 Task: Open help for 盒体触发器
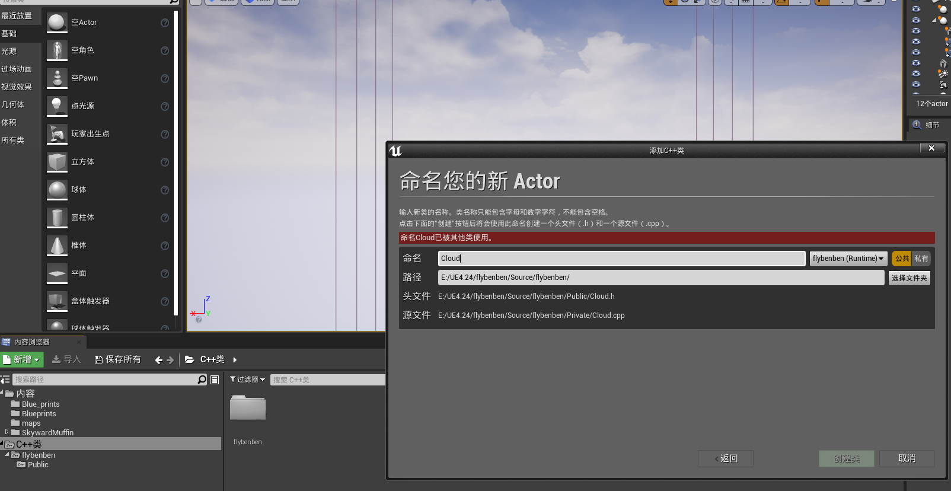click(x=165, y=302)
